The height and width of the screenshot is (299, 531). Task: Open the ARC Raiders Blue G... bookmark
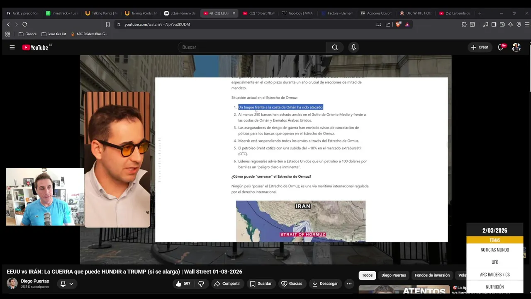pyautogui.click(x=89, y=34)
